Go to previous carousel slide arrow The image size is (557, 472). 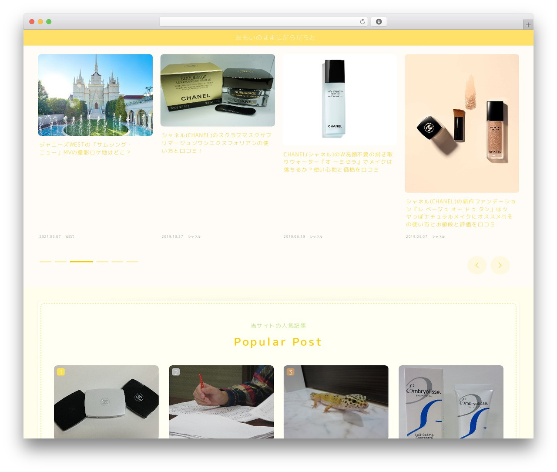coord(477,265)
